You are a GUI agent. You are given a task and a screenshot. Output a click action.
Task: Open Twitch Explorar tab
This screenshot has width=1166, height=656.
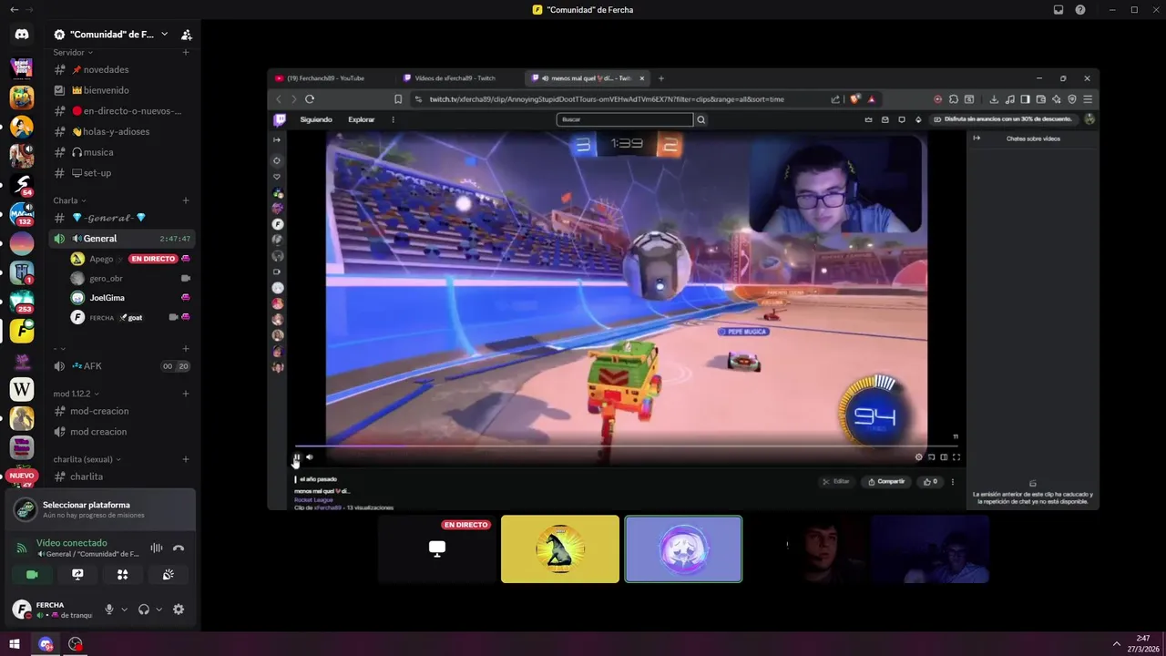click(x=362, y=119)
